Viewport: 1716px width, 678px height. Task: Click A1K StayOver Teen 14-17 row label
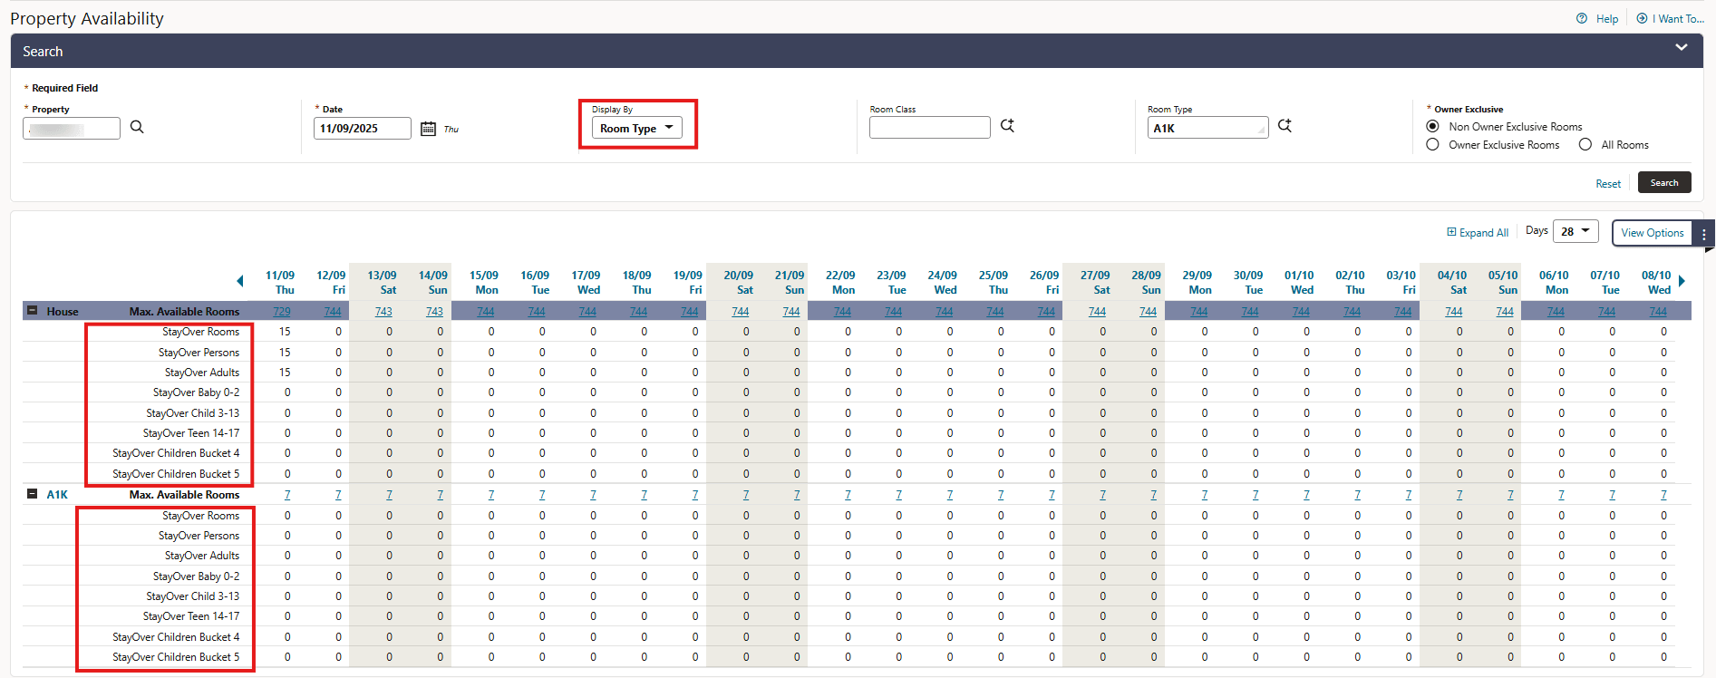(191, 616)
